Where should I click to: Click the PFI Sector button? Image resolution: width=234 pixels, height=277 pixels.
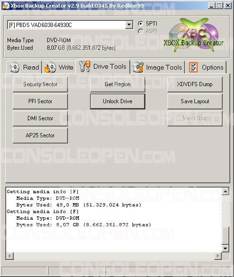[40, 101]
